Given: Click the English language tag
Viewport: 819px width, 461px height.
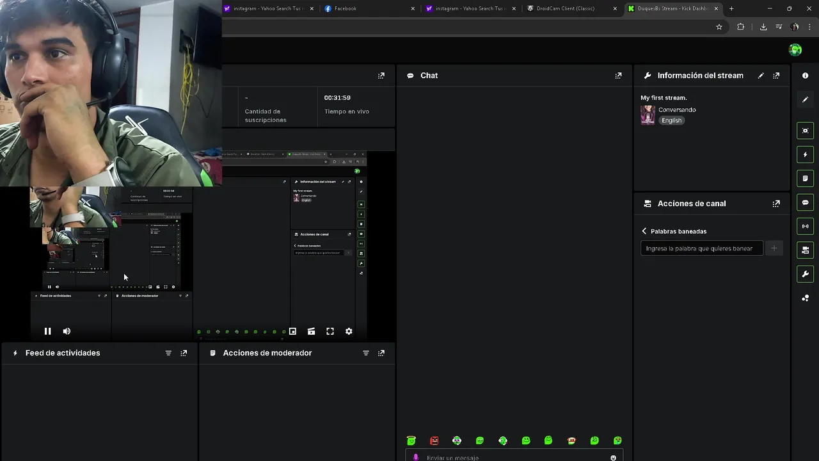Looking at the screenshot, I should (x=671, y=120).
